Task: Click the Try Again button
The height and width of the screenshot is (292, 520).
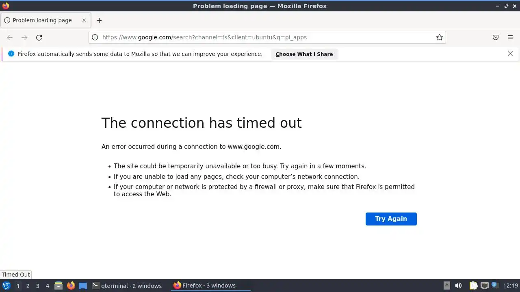Action: [391, 219]
